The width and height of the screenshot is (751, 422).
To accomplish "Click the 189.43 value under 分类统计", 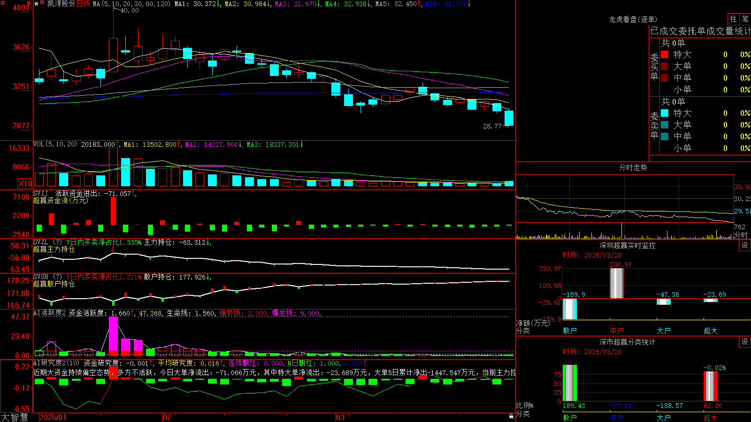I will click(574, 406).
